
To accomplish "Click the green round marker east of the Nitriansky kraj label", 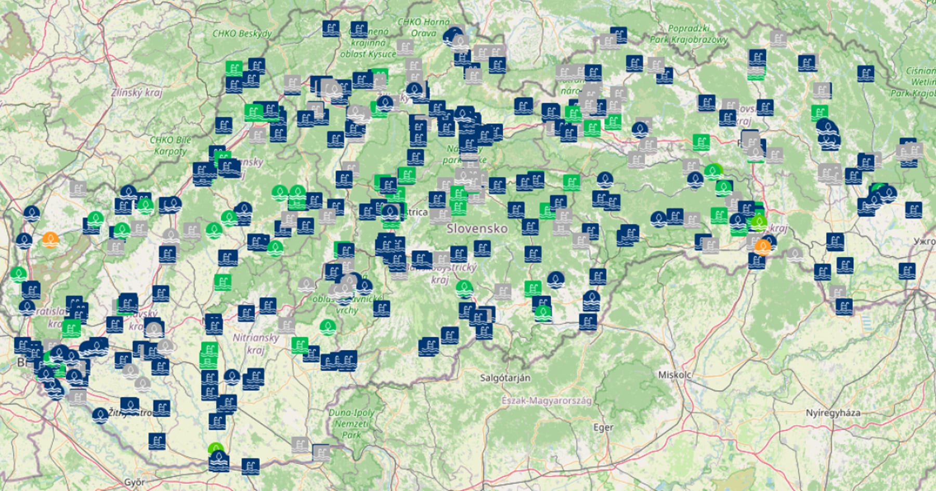I will 328,327.
